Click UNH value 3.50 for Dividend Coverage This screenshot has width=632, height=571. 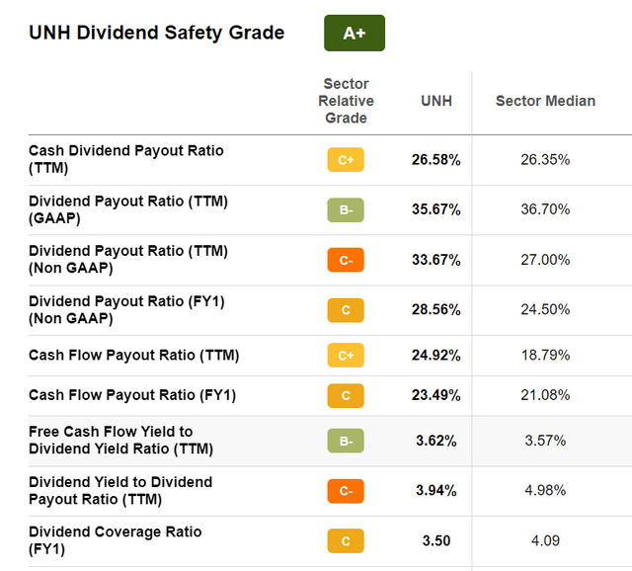(435, 541)
